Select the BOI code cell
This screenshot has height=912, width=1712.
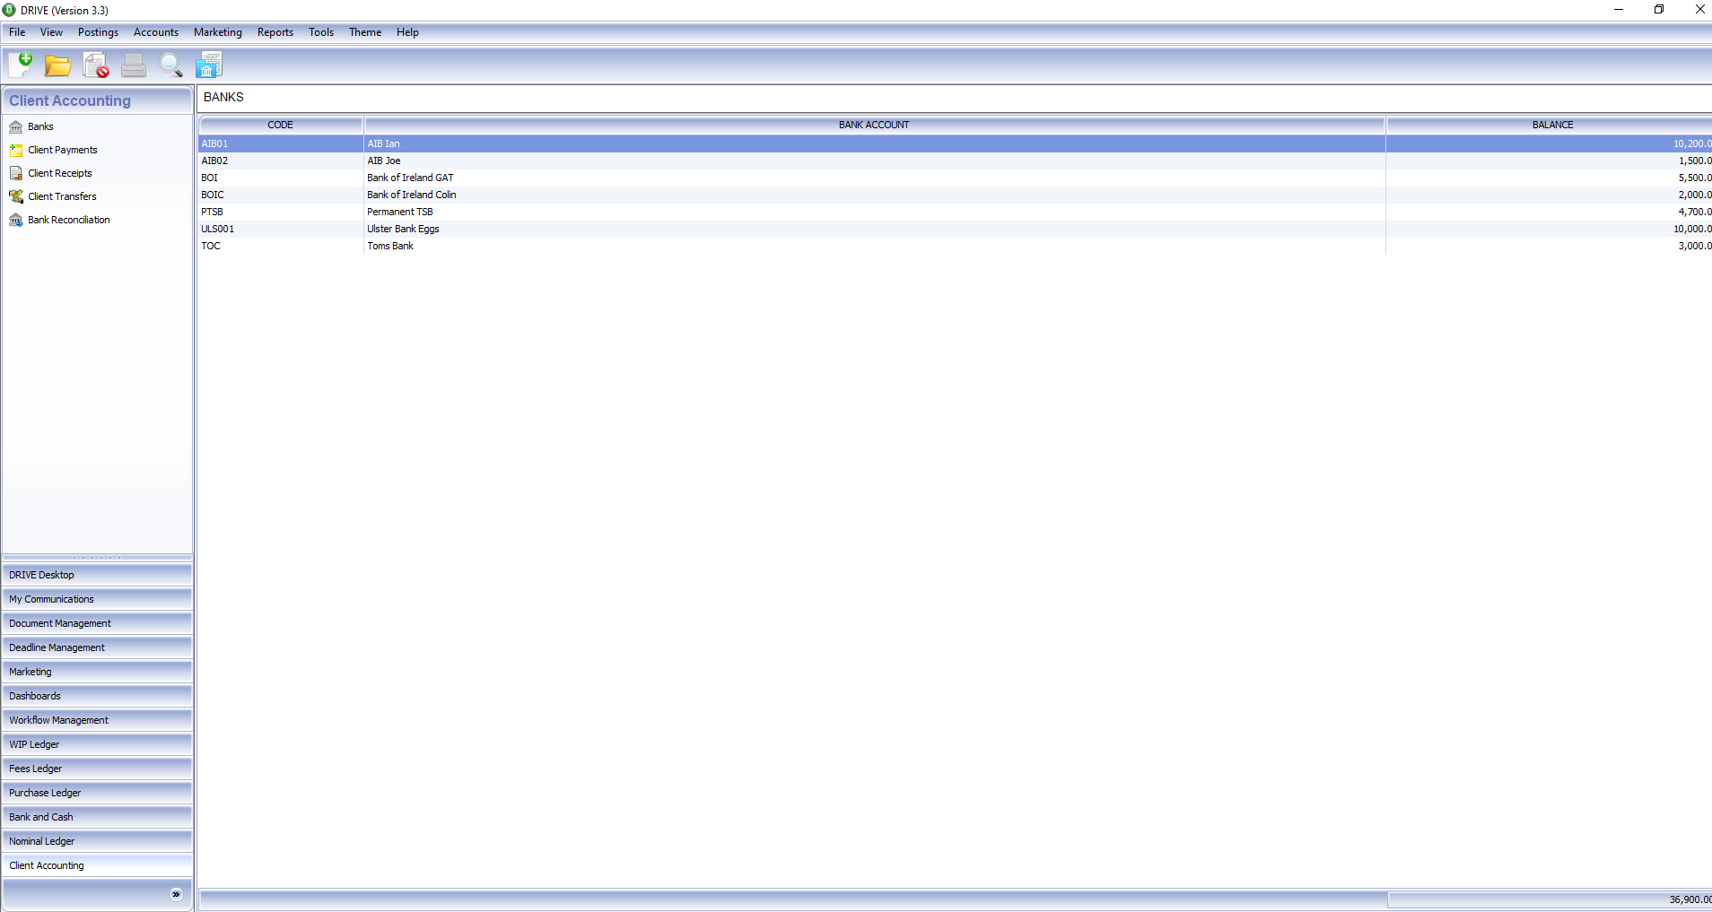(x=281, y=178)
